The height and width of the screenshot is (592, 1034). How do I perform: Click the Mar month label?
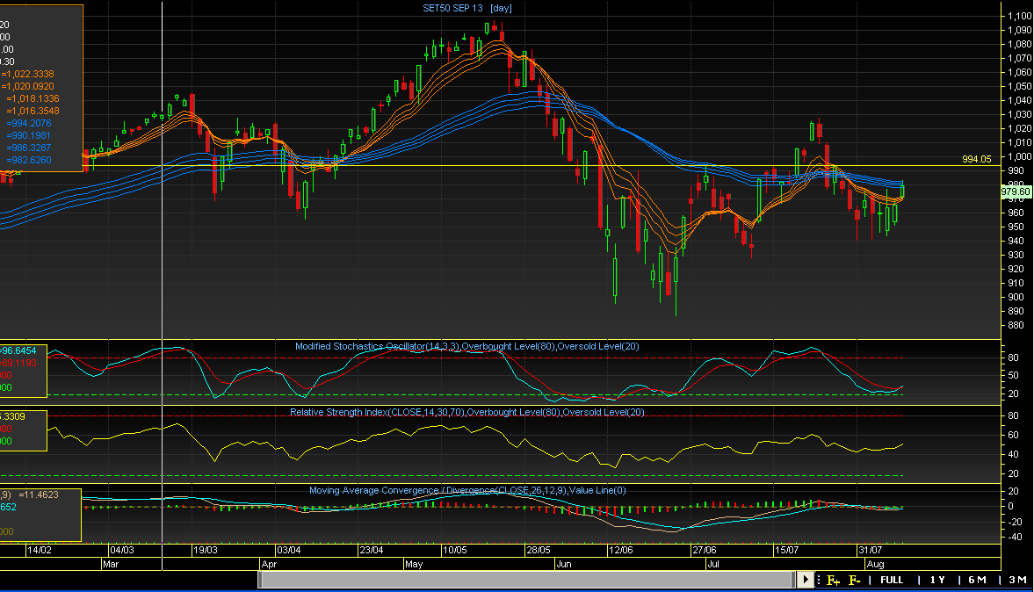tap(111, 564)
